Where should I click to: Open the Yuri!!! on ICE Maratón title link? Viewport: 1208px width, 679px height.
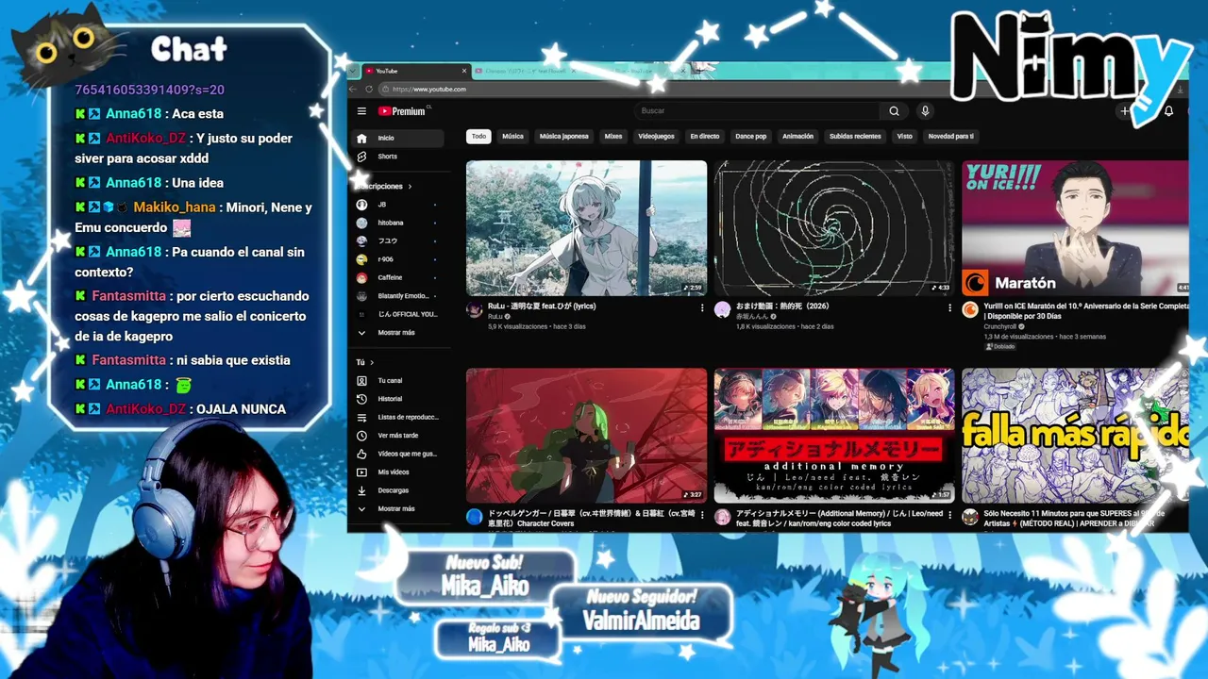pyautogui.click(x=1086, y=311)
